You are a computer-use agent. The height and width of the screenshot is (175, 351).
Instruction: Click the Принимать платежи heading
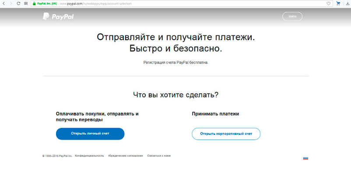[x=215, y=114]
